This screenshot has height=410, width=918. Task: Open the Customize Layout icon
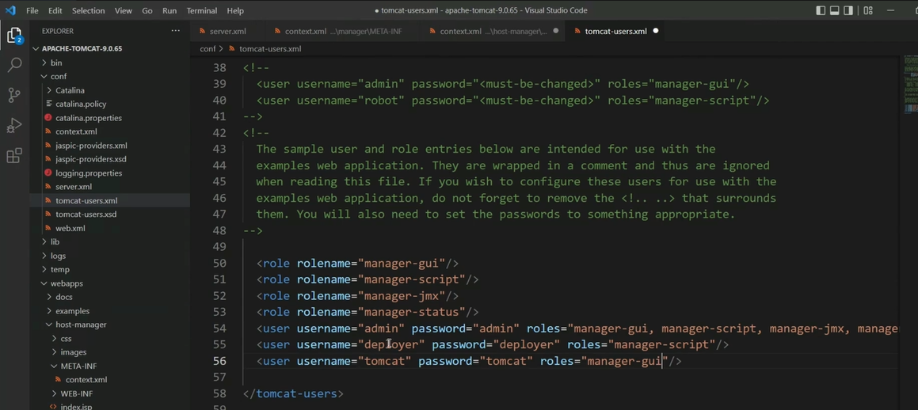click(867, 10)
